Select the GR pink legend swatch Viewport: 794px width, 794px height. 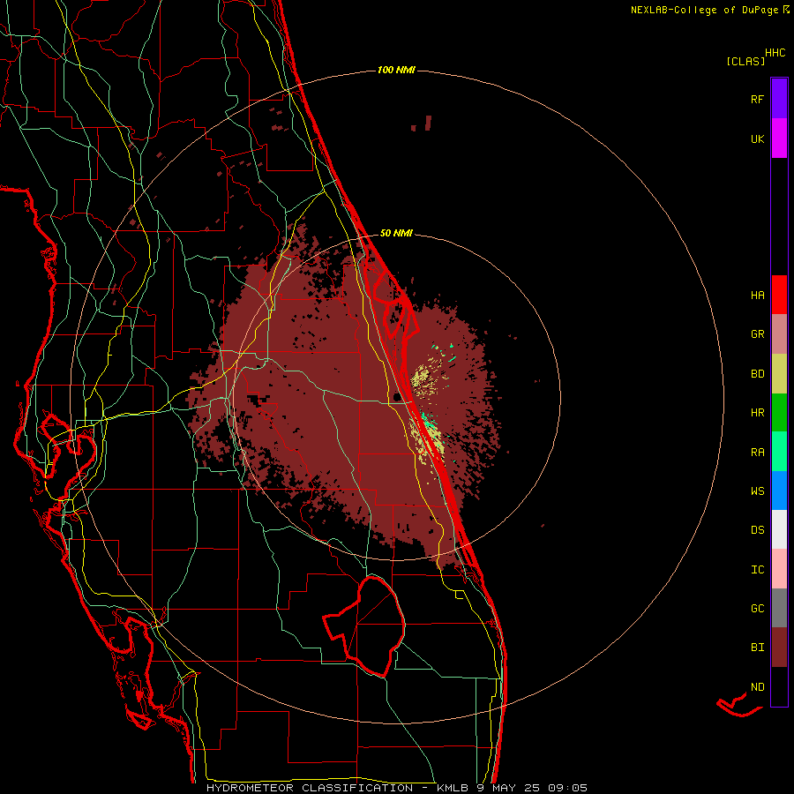click(779, 334)
